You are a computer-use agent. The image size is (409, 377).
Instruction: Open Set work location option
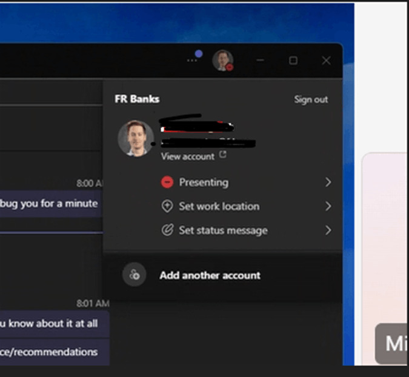[x=246, y=206]
